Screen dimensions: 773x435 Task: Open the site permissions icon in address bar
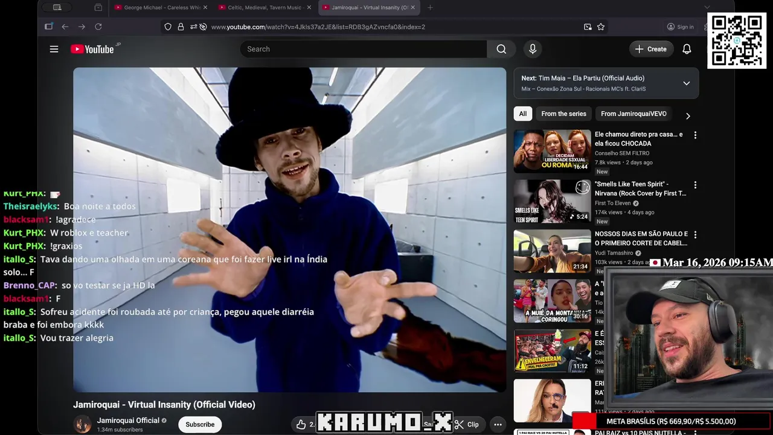194,27
